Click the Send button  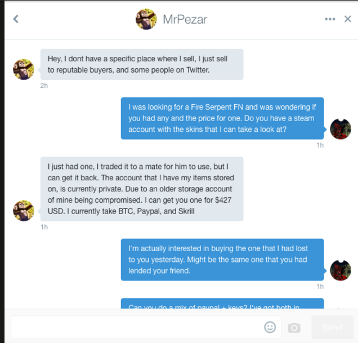click(x=333, y=327)
